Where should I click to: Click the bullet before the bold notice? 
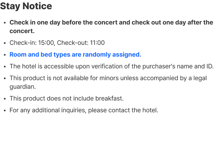point(4,23)
